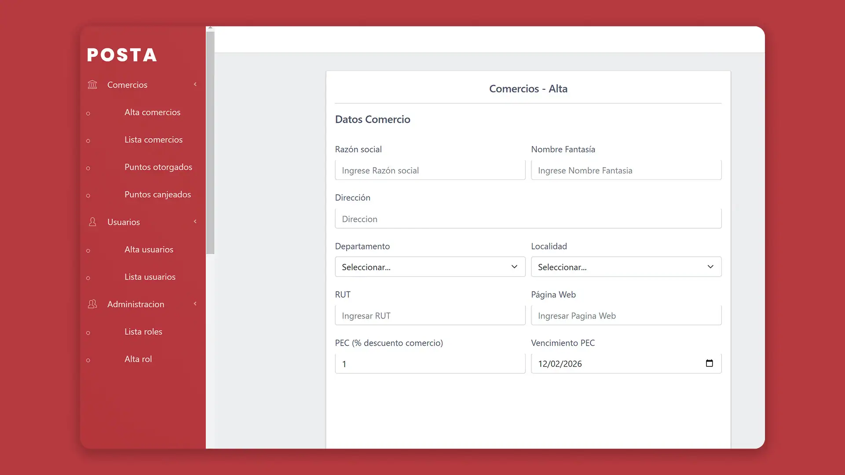The height and width of the screenshot is (475, 845).
Task: Collapse the Usuarios menu chevron
Action: pyautogui.click(x=195, y=221)
